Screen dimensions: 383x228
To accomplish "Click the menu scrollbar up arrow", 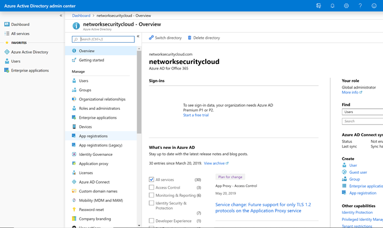I will click(x=139, y=49).
